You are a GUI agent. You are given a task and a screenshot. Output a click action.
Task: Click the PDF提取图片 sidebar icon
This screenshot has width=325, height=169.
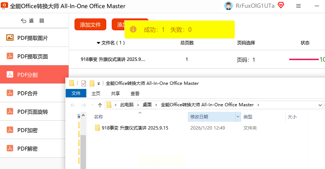(10, 38)
